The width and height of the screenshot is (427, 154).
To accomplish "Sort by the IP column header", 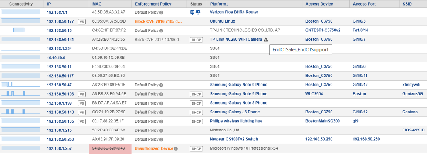I will (49, 4).
